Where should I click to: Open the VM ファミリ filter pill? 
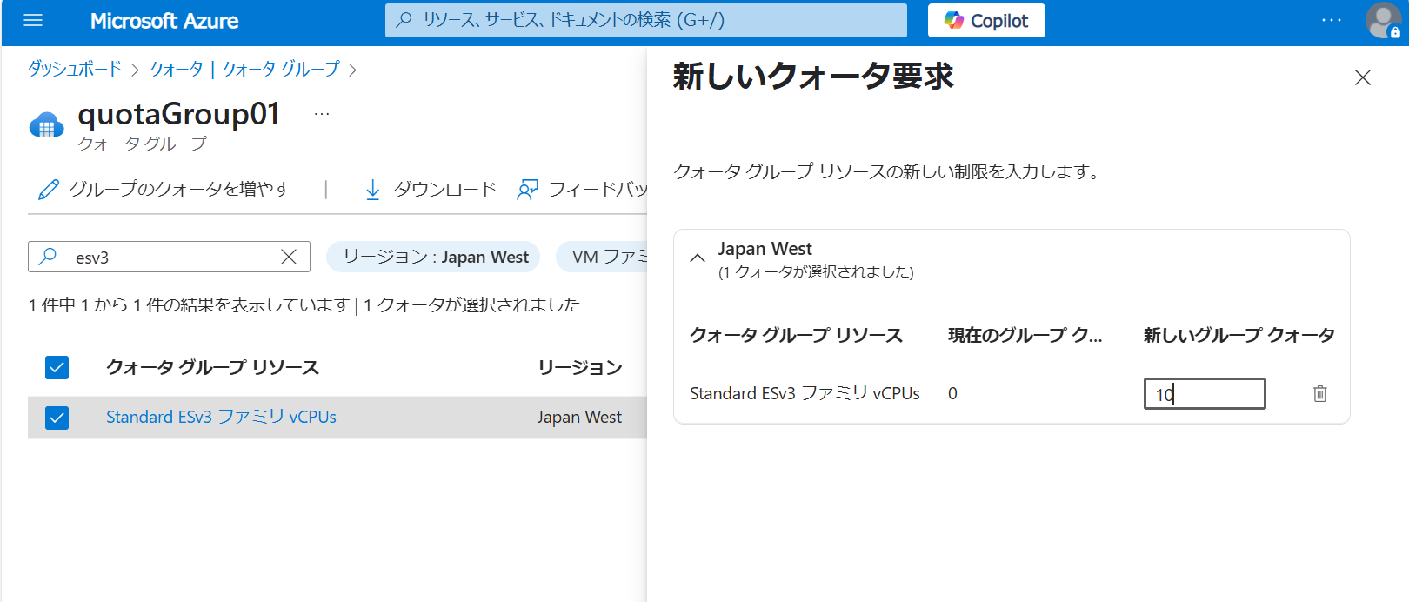pyautogui.click(x=602, y=257)
